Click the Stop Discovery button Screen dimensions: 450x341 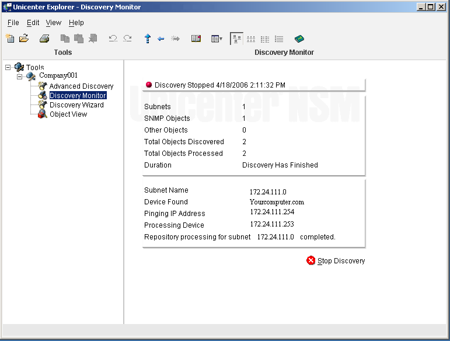coord(336,261)
